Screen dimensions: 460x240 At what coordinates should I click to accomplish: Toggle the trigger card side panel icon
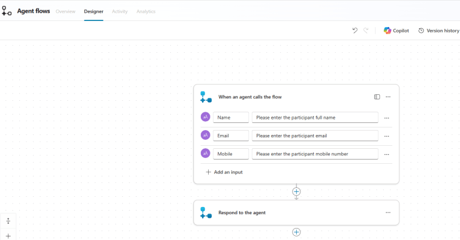click(x=377, y=97)
